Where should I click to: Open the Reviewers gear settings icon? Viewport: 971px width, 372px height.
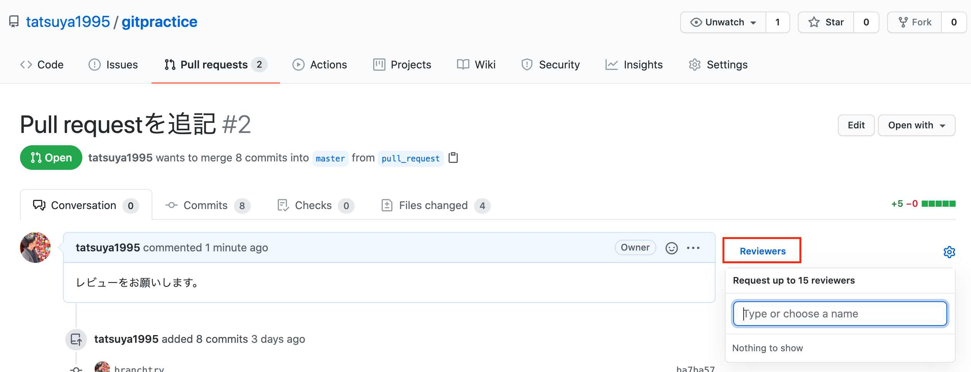click(x=949, y=252)
